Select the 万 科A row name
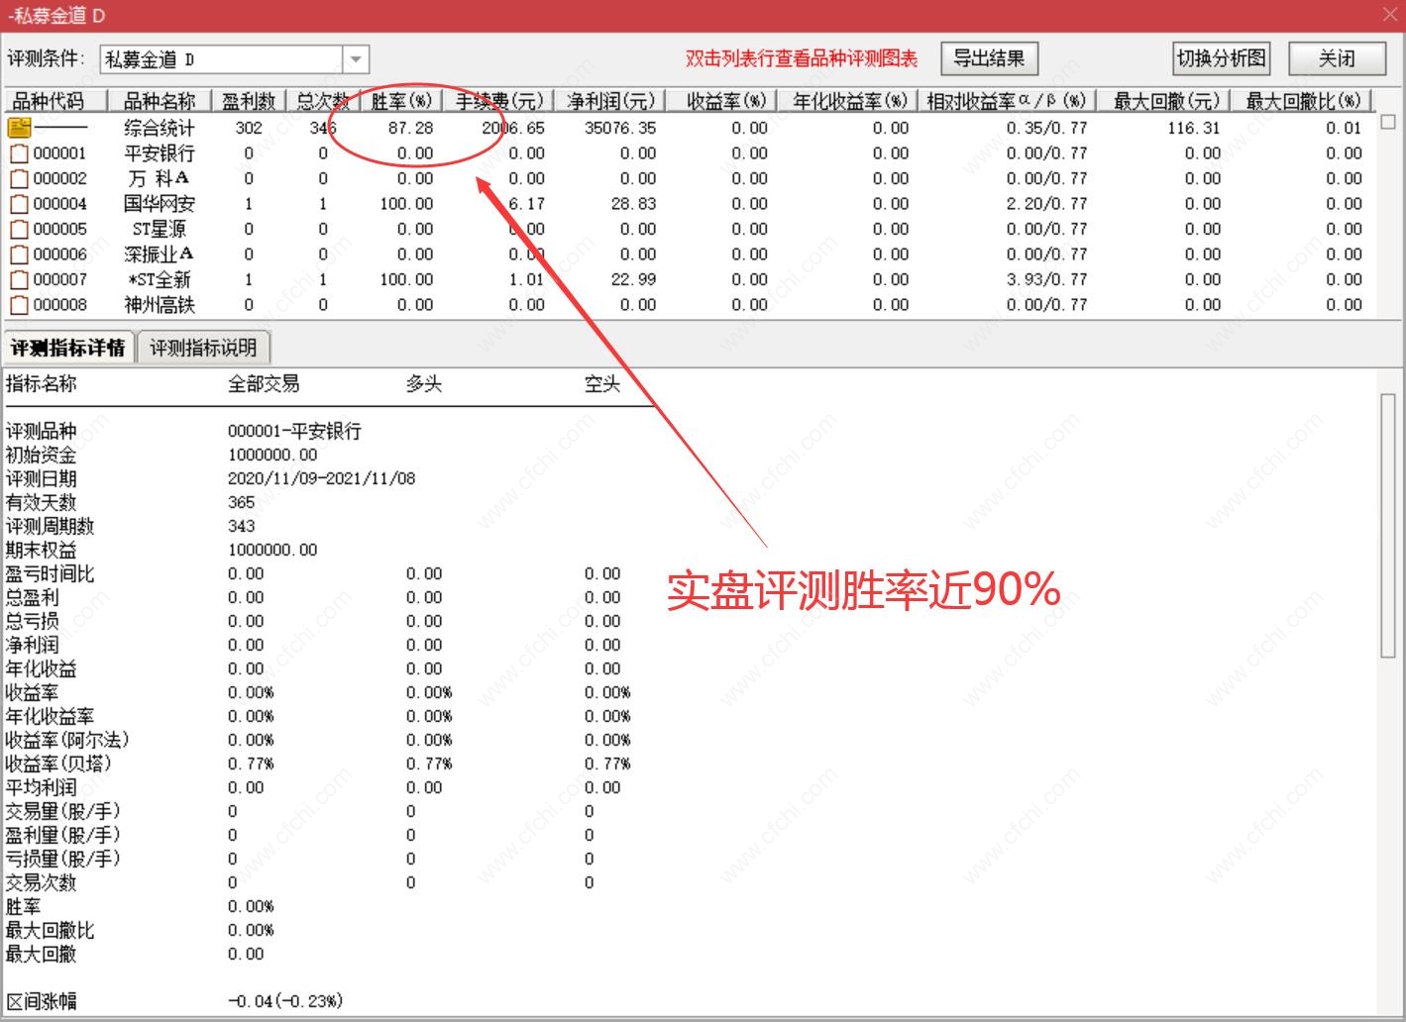The image size is (1406, 1022). [159, 178]
